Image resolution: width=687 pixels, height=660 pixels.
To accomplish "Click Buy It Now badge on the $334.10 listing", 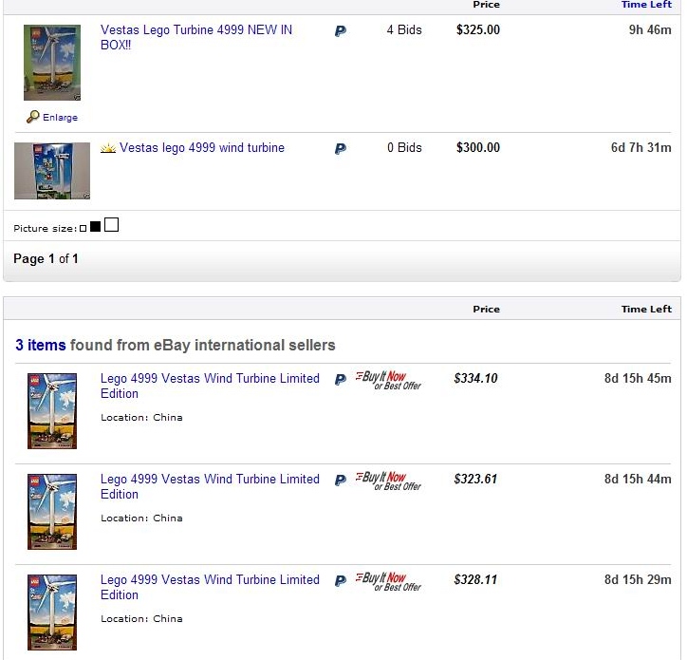I will (x=388, y=380).
